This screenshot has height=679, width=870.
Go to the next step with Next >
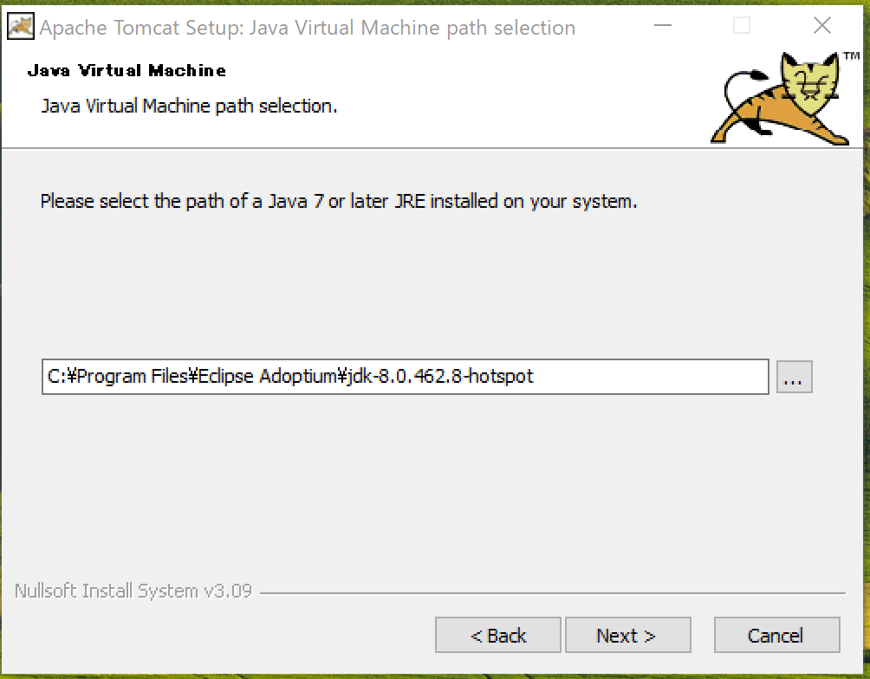coord(627,635)
